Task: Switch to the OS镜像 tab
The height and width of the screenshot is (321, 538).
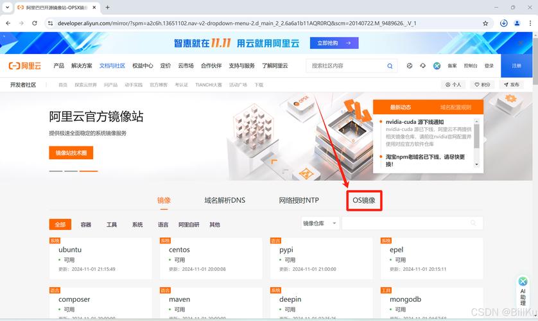Action: point(364,200)
